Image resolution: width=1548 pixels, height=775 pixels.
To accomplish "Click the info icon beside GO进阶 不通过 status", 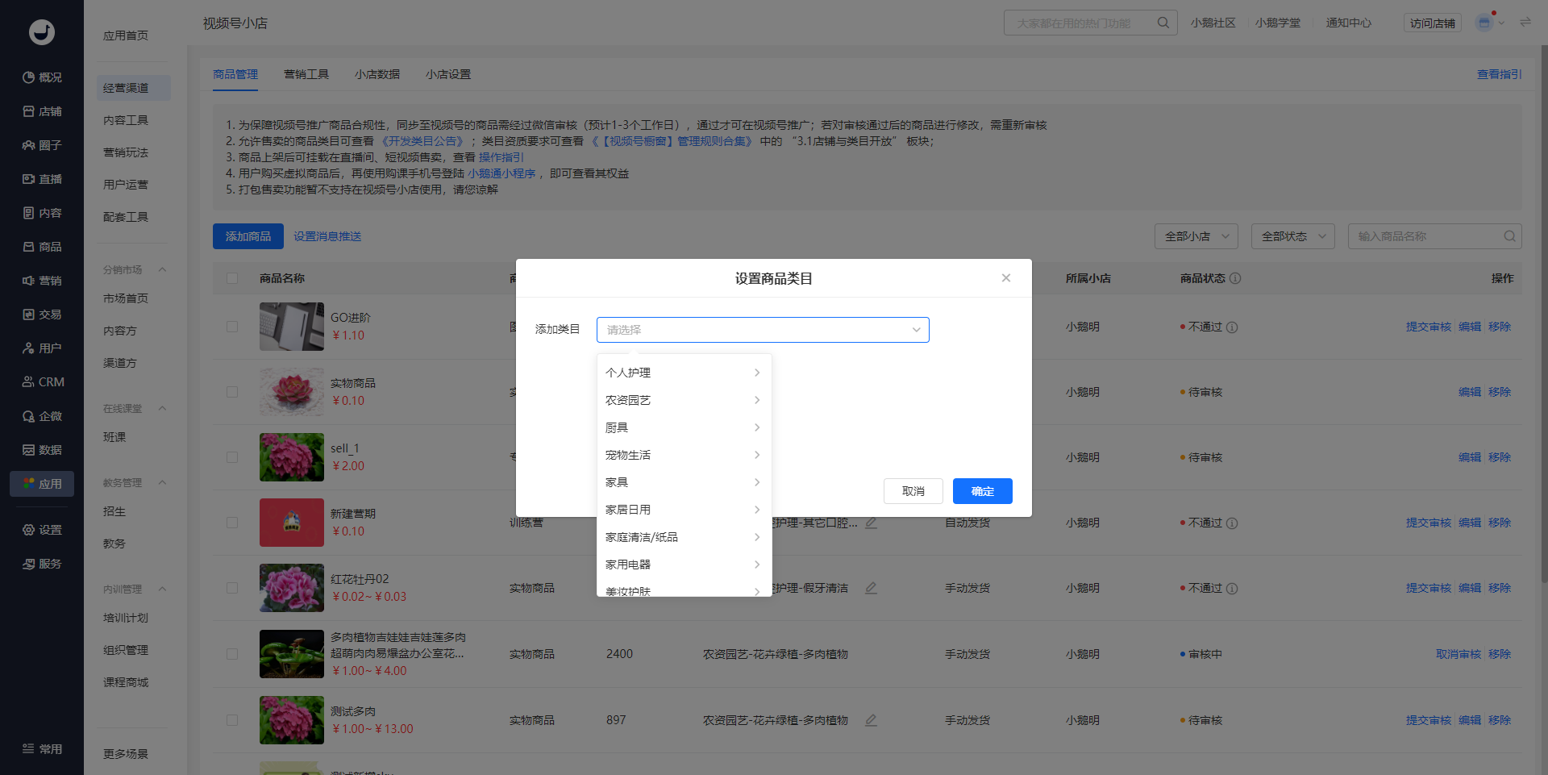I will tap(1232, 327).
